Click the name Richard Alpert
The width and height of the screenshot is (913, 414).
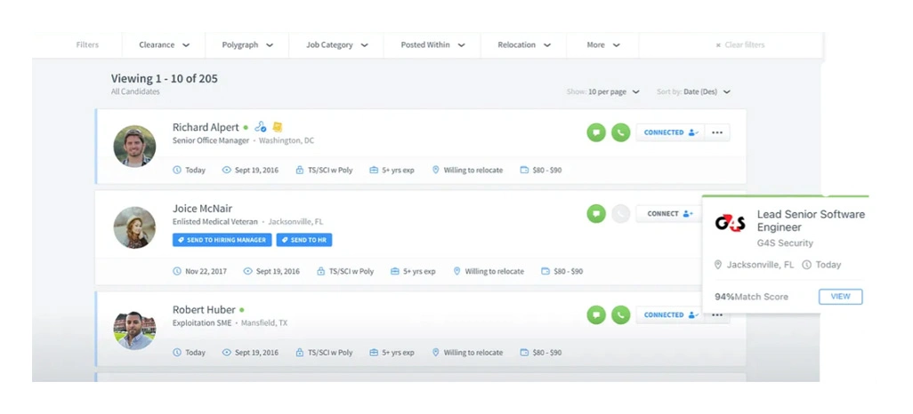206,127
